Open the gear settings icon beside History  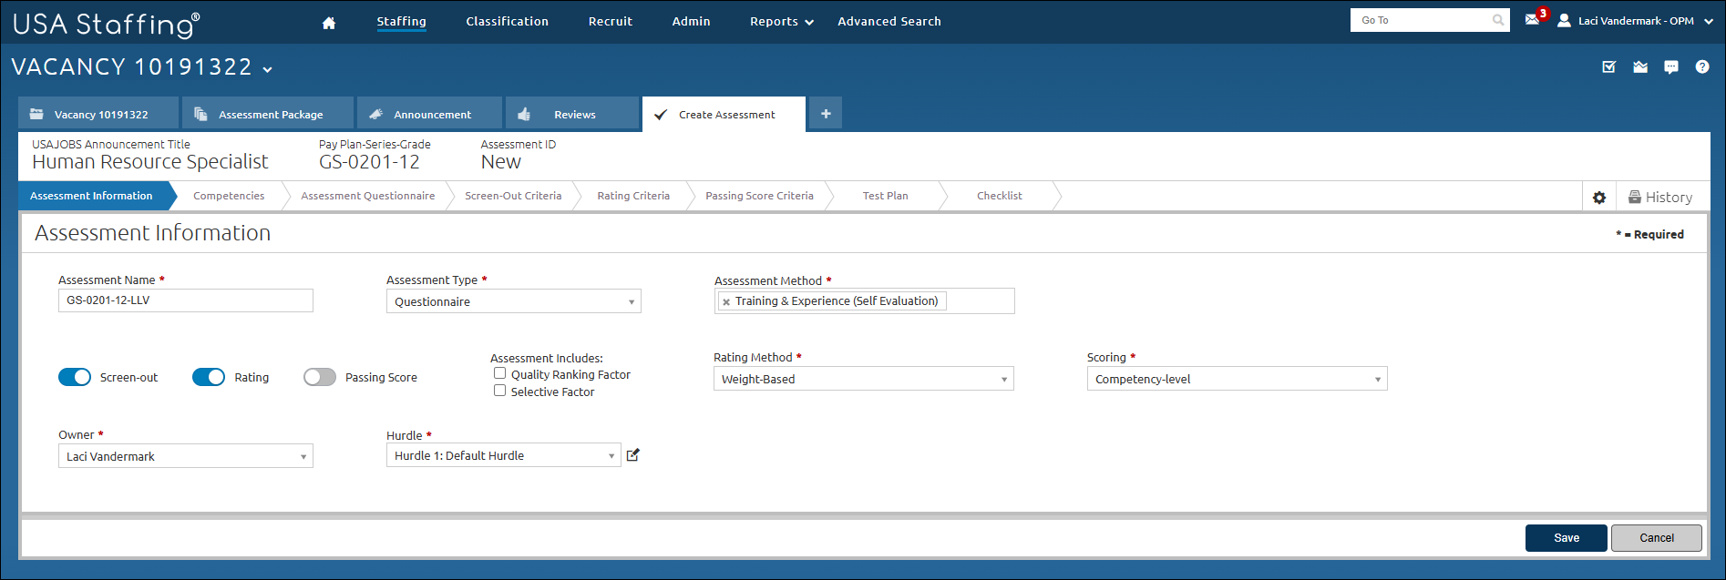coord(1598,198)
